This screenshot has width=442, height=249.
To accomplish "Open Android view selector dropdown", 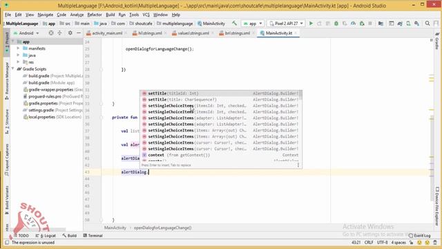I will pyautogui.click(x=26, y=33).
